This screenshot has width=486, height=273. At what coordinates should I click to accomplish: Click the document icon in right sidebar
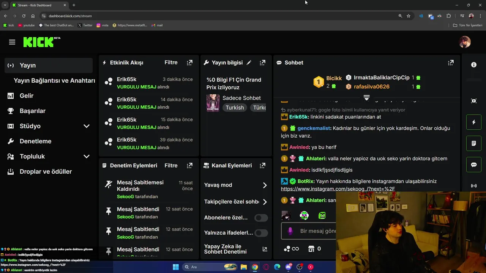[474, 143]
